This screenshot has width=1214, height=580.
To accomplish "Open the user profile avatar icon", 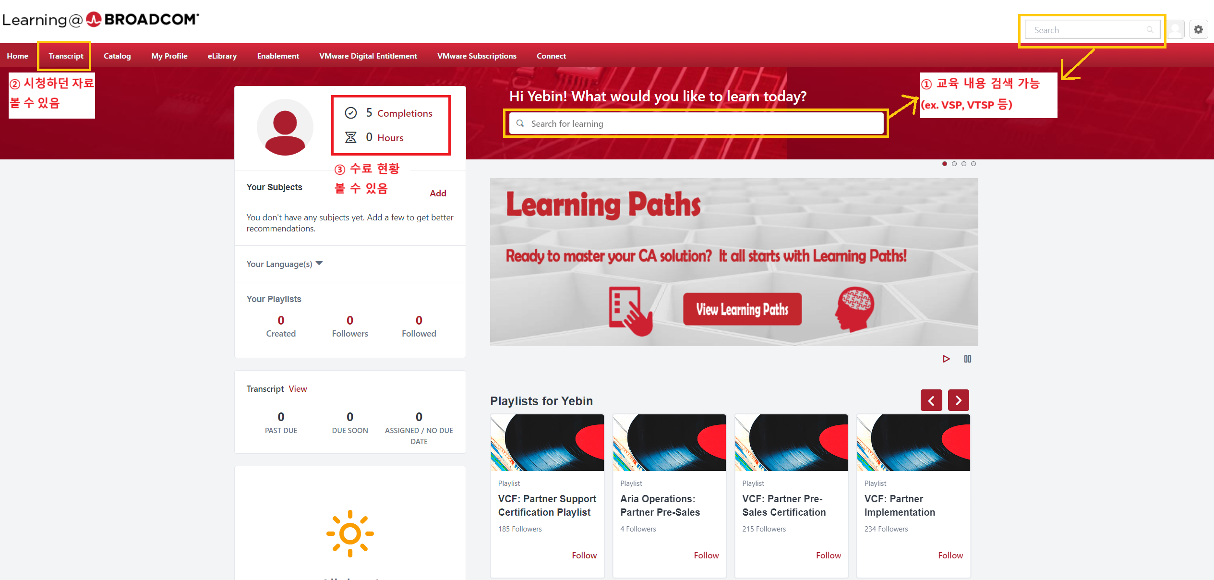I will [x=1176, y=29].
